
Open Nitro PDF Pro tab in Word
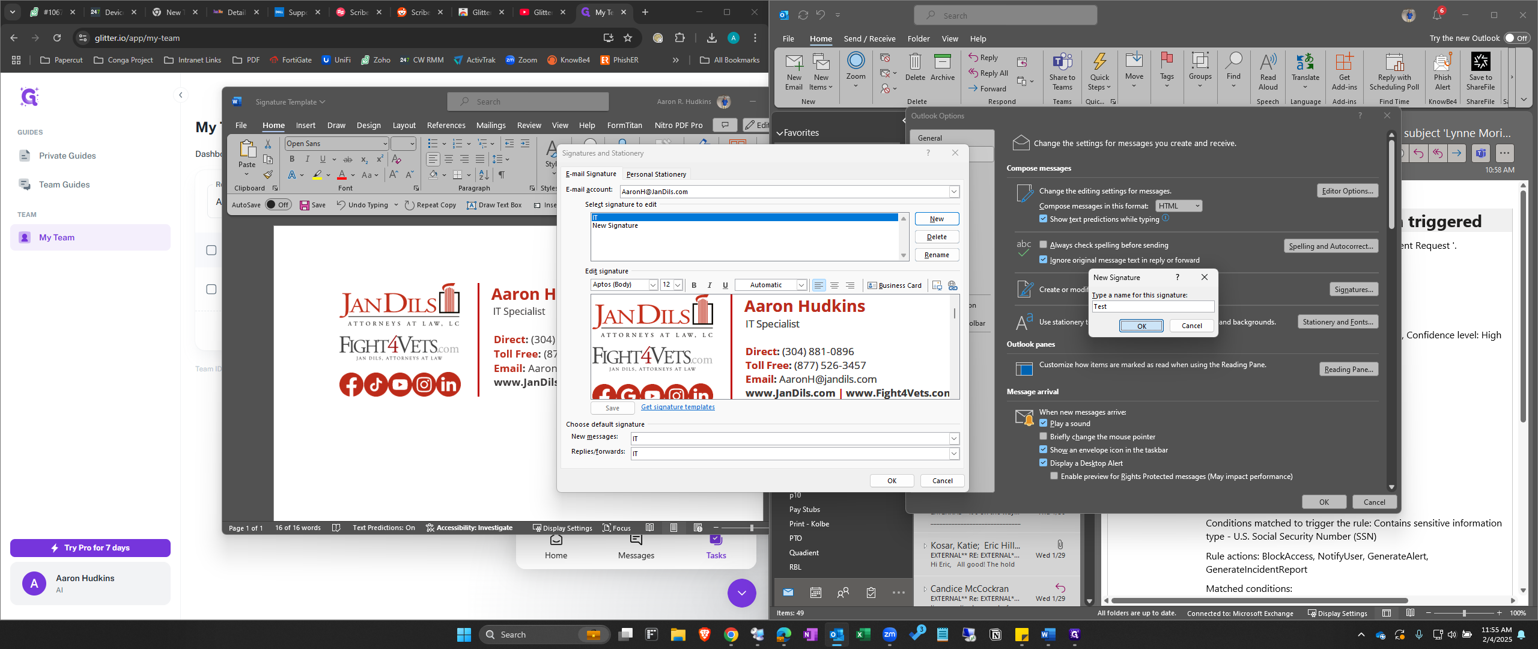pos(679,125)
